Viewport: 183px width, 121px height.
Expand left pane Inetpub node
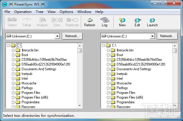tap(13, 74)
